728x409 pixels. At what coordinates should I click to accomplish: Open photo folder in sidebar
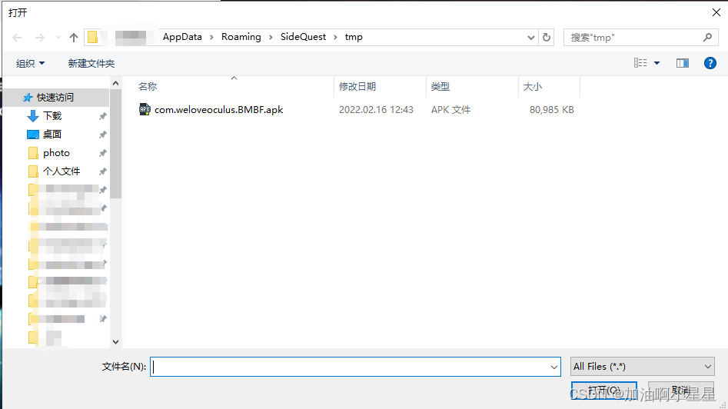click(x=56, y=153)
